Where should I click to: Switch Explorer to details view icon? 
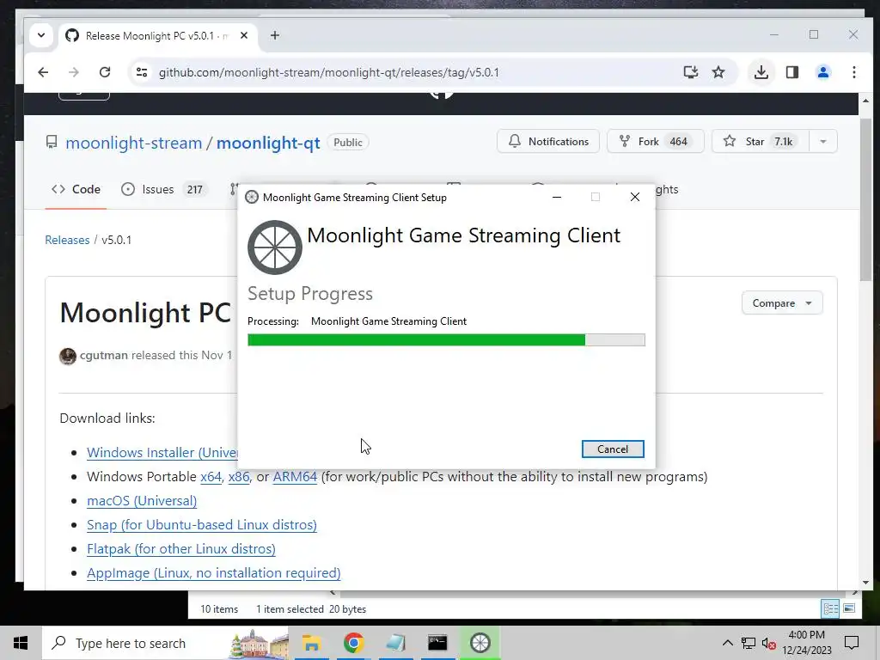click(830, 609)
